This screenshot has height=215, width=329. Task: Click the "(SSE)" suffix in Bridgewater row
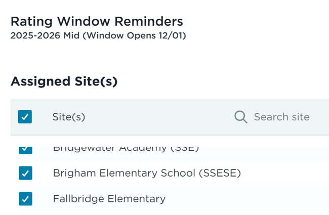pos(185,149)
